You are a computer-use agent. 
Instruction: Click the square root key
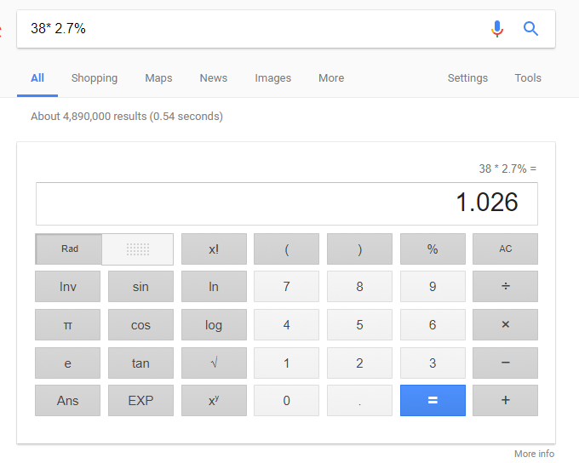coord(214,363)
